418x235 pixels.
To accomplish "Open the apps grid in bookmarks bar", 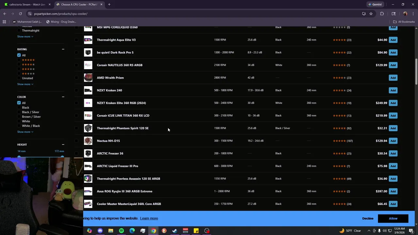I will pyautogui.click(x=4, y=22).
